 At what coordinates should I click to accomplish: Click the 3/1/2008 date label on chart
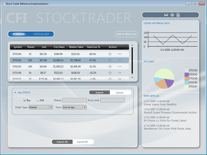click(x=172, y=50)
